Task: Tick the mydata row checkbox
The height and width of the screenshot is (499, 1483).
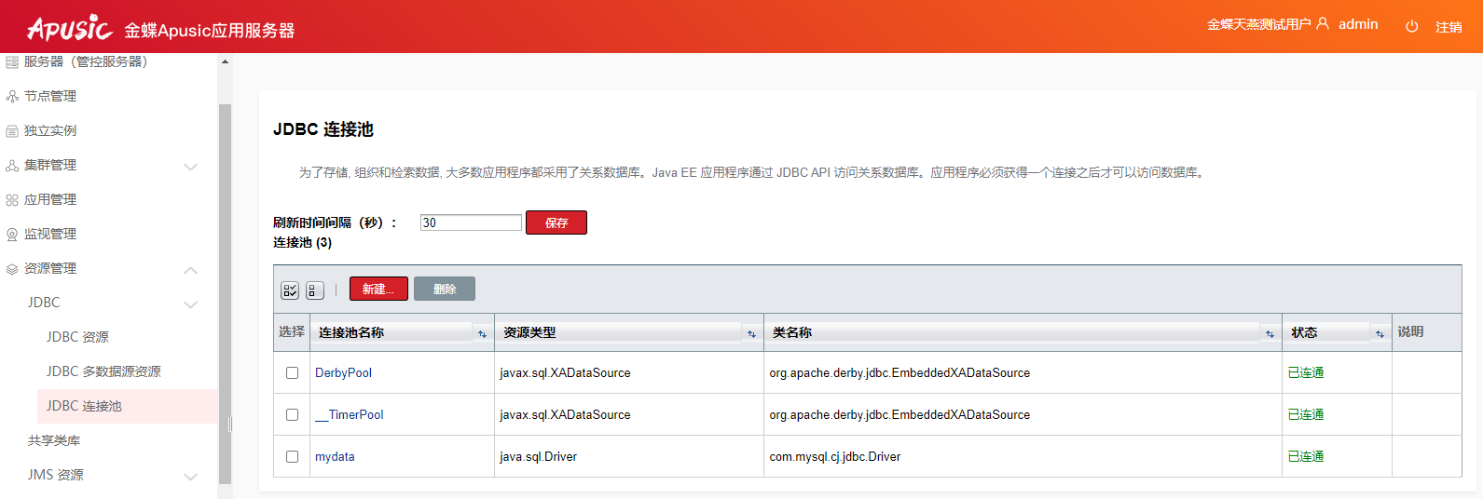Action: (x=292, y=456)
